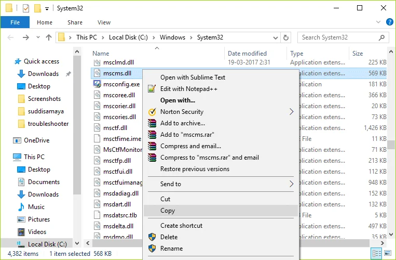Viewport: 396px width, 260px height.
Task: Click chevron between Local Disk and Windows
Action: [154, 38]
